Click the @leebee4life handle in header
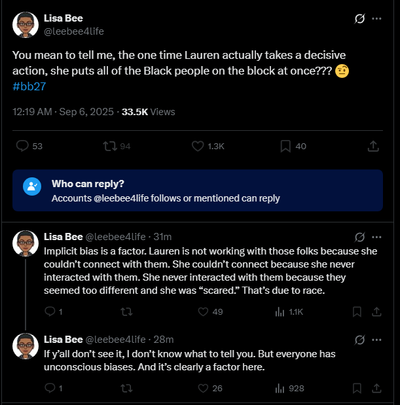 point(74,31)
